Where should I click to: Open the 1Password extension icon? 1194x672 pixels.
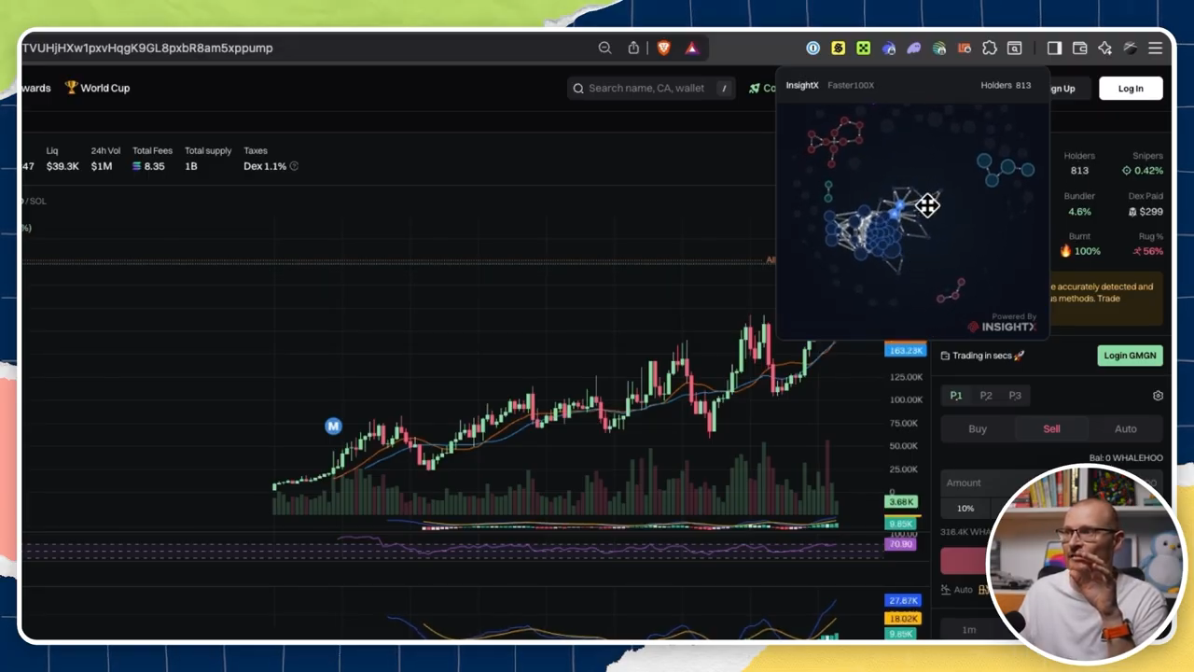tap(813, 48)
